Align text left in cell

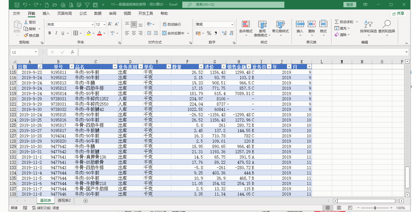point(127,33)
